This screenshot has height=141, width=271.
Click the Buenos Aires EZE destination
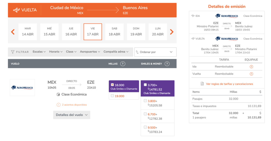pyautogui.click(x=135, y=10)
